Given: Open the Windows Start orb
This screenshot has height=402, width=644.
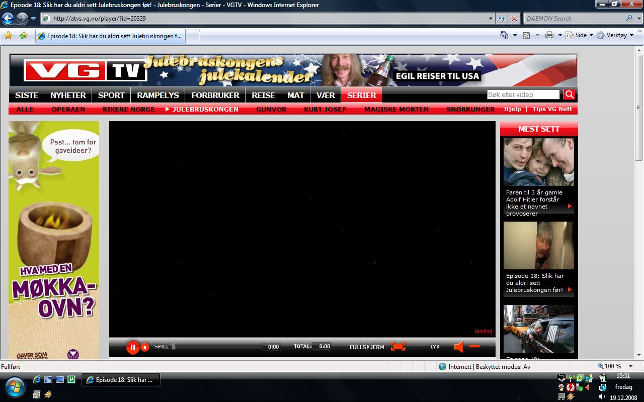Looking at the screenshot, I should coord(14,387).
